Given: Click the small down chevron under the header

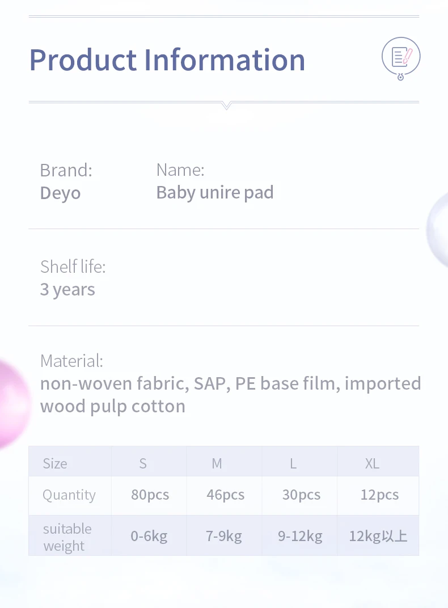Looking at the screenshot, I should coord(227,105).
